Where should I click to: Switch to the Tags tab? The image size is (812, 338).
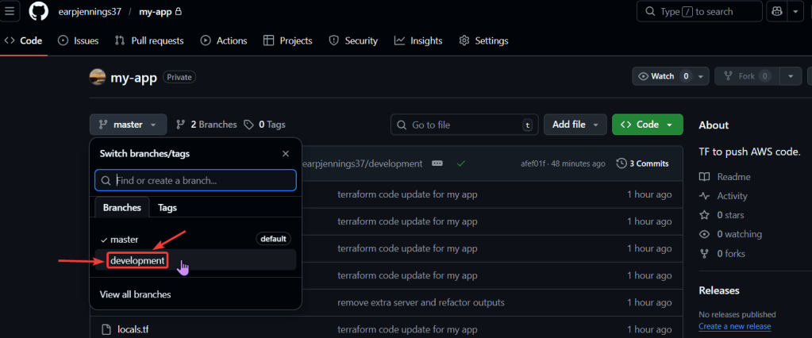[x=167, y=207]
